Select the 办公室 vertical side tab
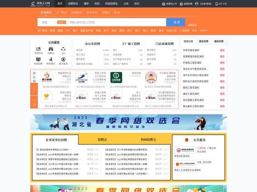Screen dimensions: 257x192 [34, 77]
